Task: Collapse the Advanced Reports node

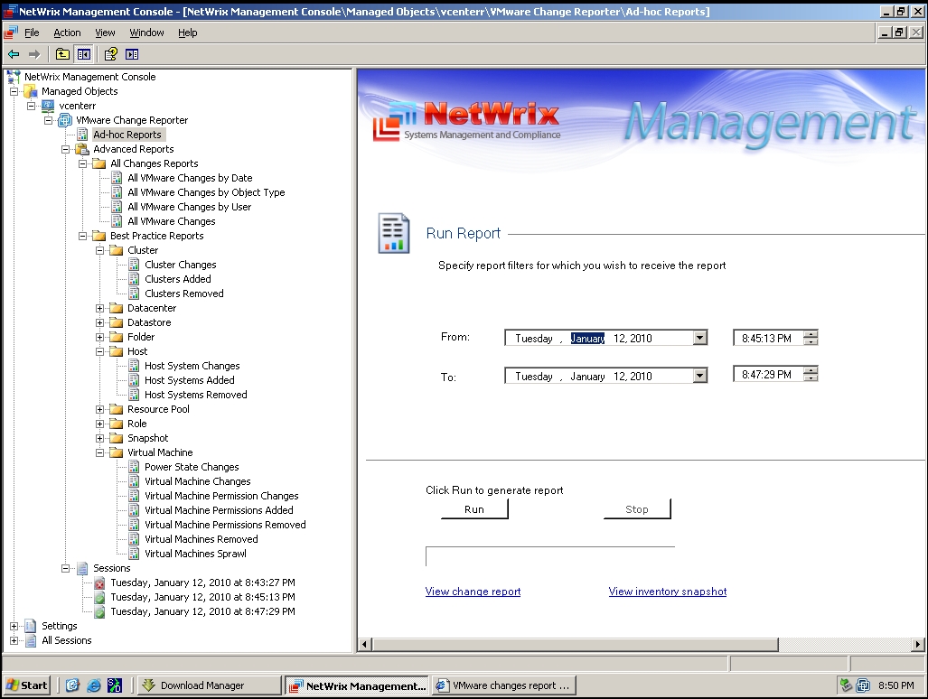Action: point(66,149)
